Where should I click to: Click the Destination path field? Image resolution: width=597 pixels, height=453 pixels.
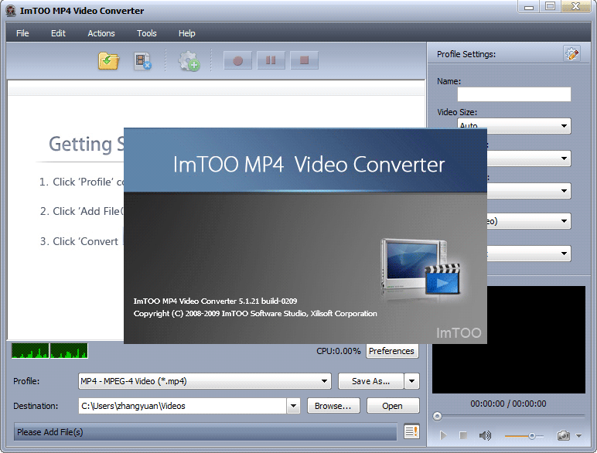pyautogui.click(x=183, y=406)
